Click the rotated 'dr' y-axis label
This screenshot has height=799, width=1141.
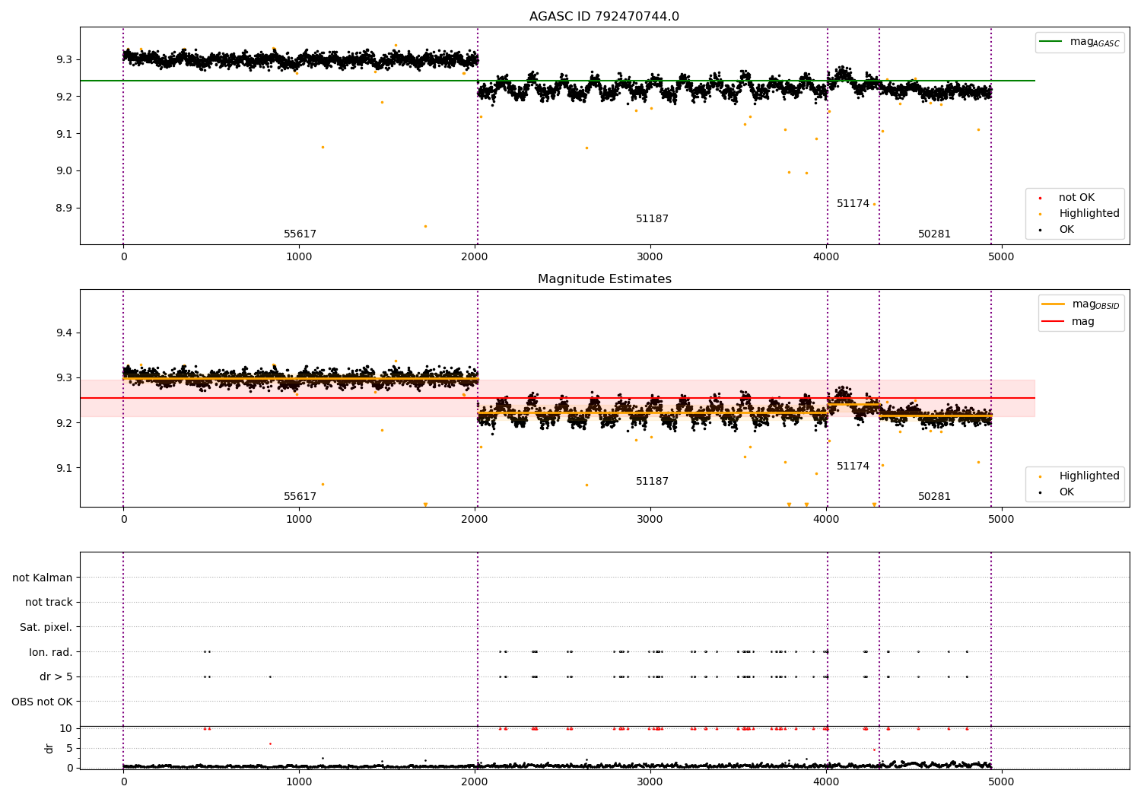pyautogui.click(x=49, y=748)
